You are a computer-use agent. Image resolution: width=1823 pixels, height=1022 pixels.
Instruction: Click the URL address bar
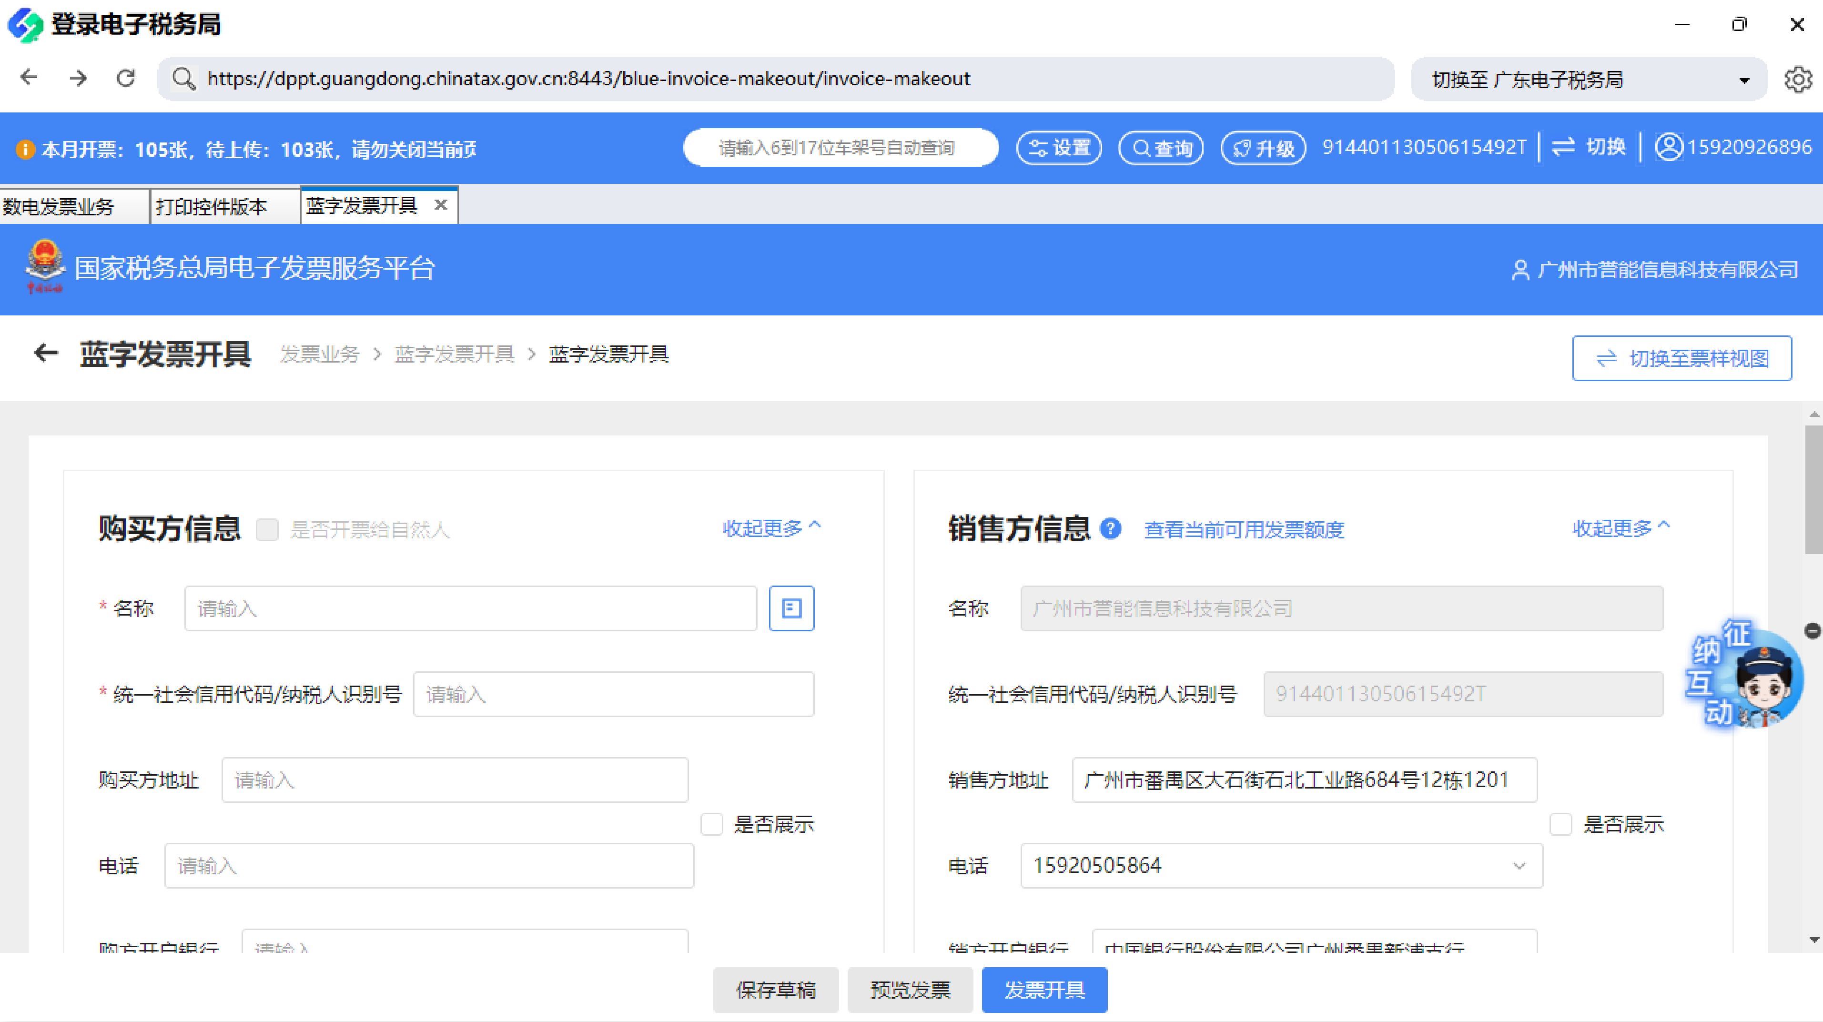(x=776, y=79)
